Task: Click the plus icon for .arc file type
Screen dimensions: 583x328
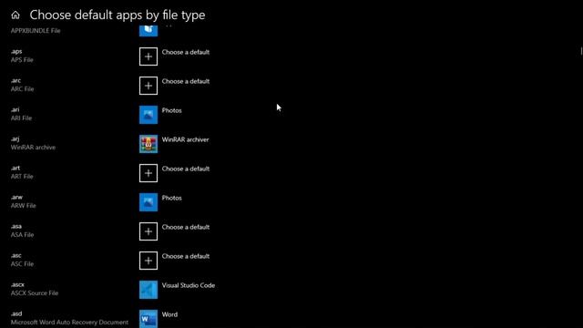Action: 148,86
